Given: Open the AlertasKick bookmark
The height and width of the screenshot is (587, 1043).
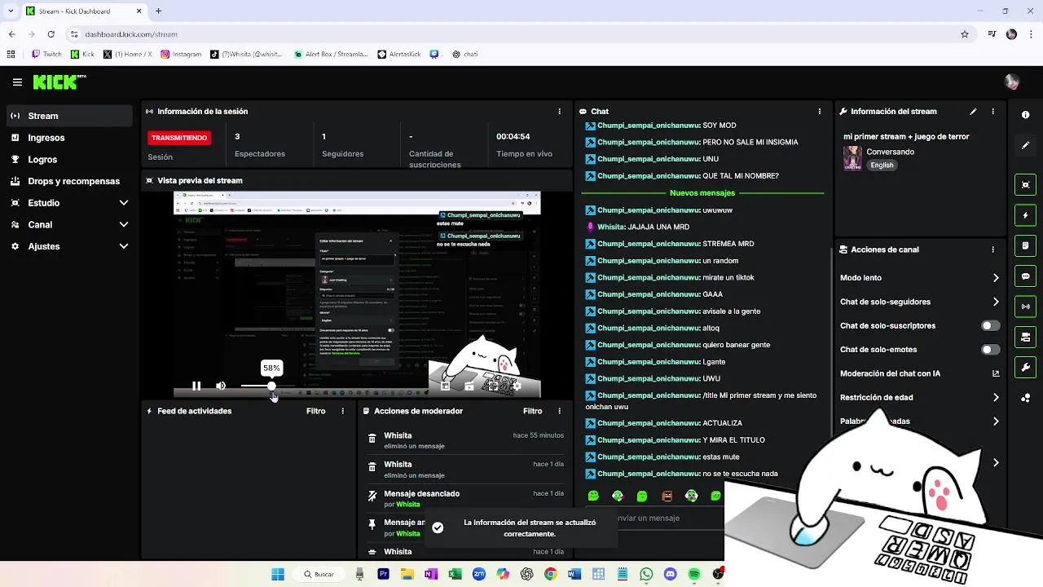Looking at the screenshot, I should coord(398,55).
